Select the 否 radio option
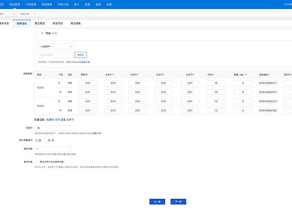 49,140
